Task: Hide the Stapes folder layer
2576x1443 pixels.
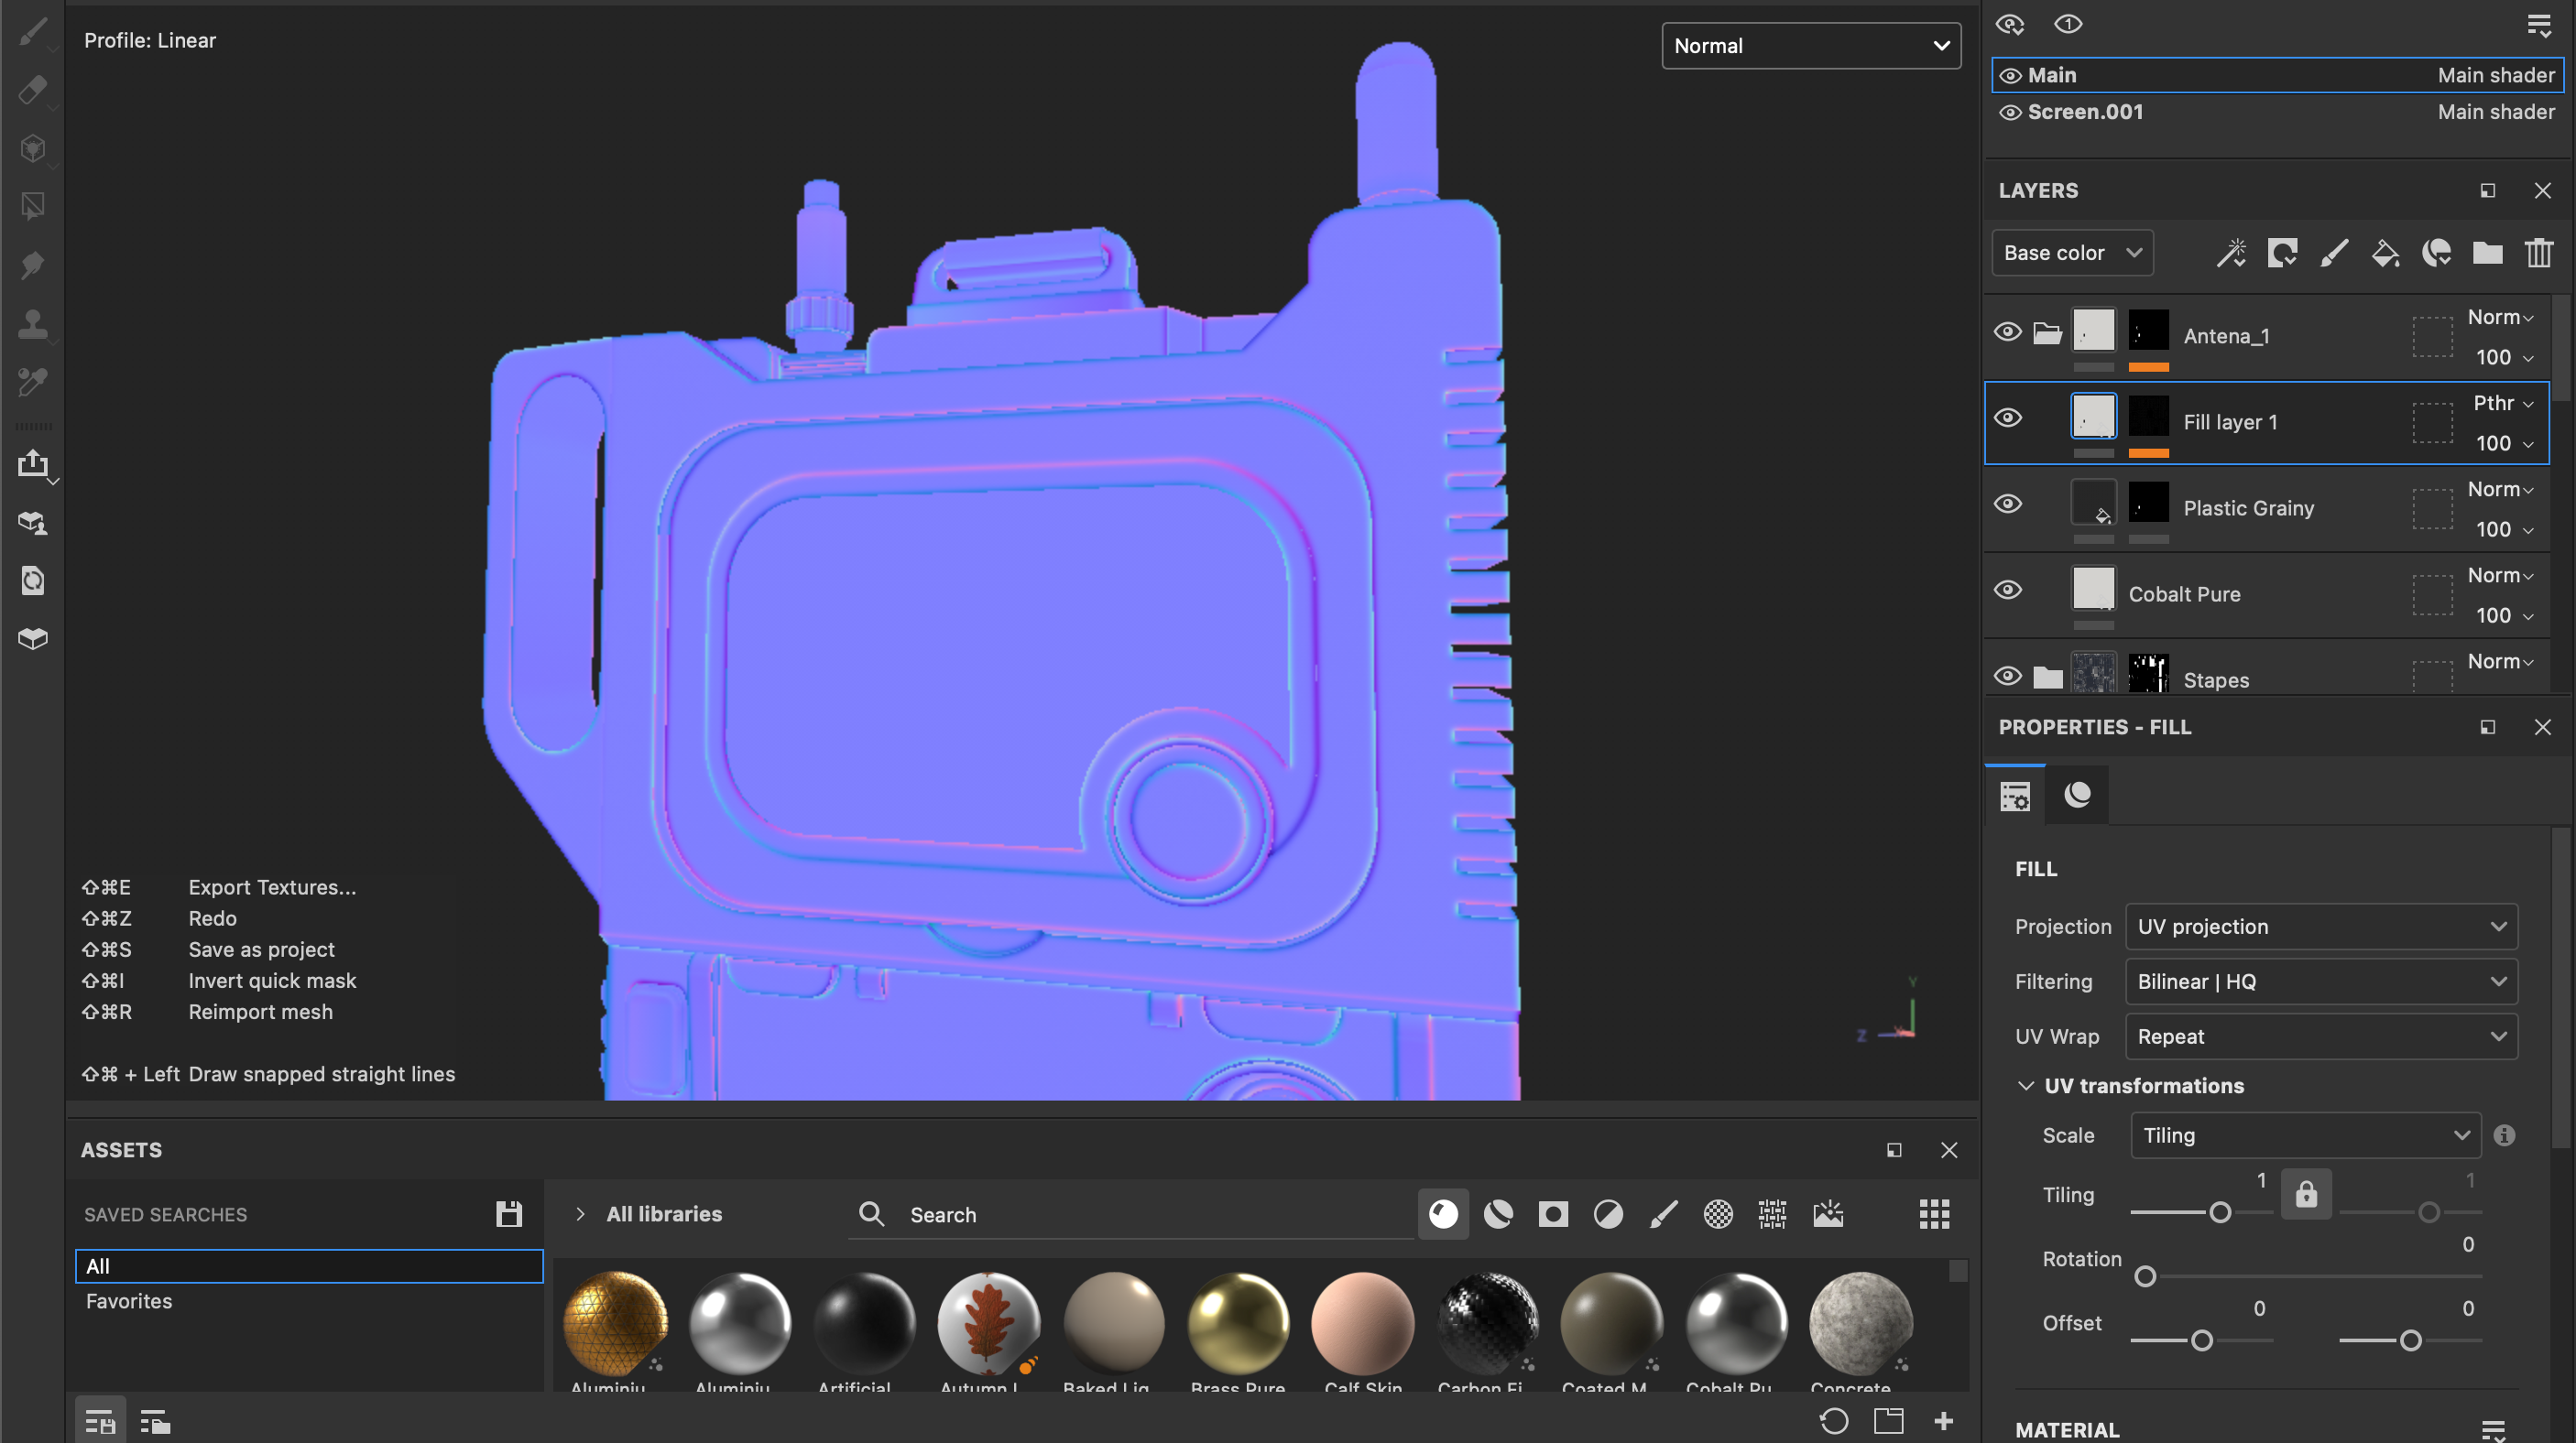Action: (x=2008, y=676)
